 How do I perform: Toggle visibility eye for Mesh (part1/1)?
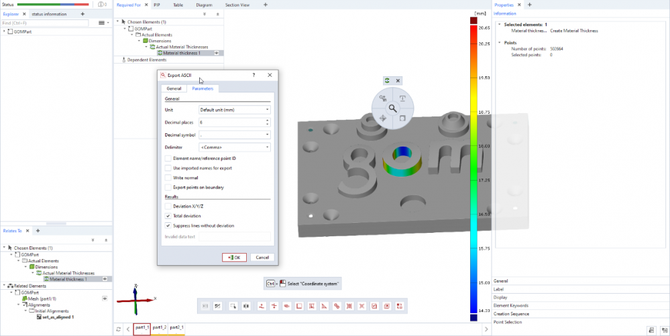coord(105,298)
